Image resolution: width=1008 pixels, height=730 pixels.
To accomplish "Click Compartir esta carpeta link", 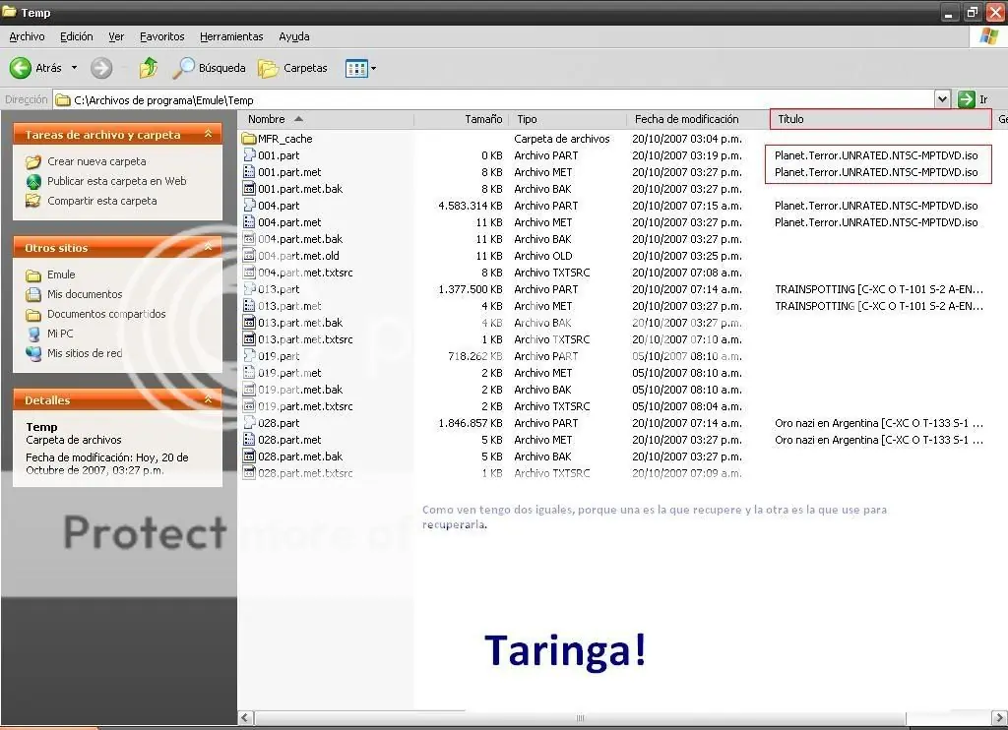I will (x=101, y=201).
